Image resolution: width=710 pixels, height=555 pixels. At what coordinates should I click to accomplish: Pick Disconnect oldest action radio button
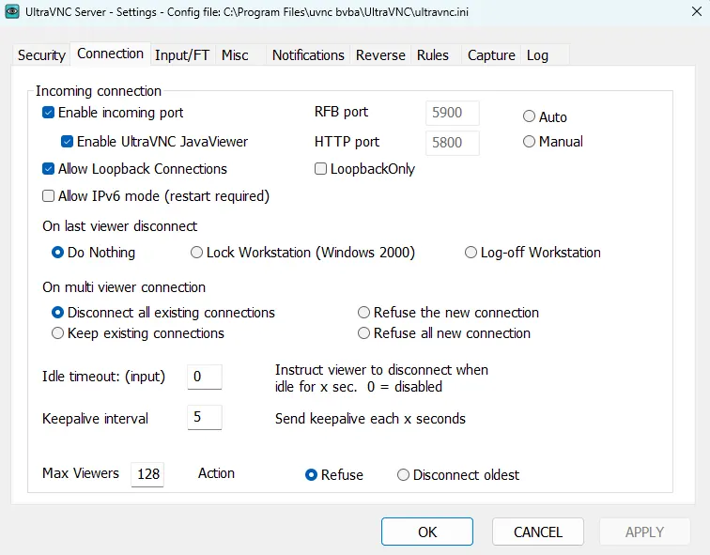[x=404, y=475]
